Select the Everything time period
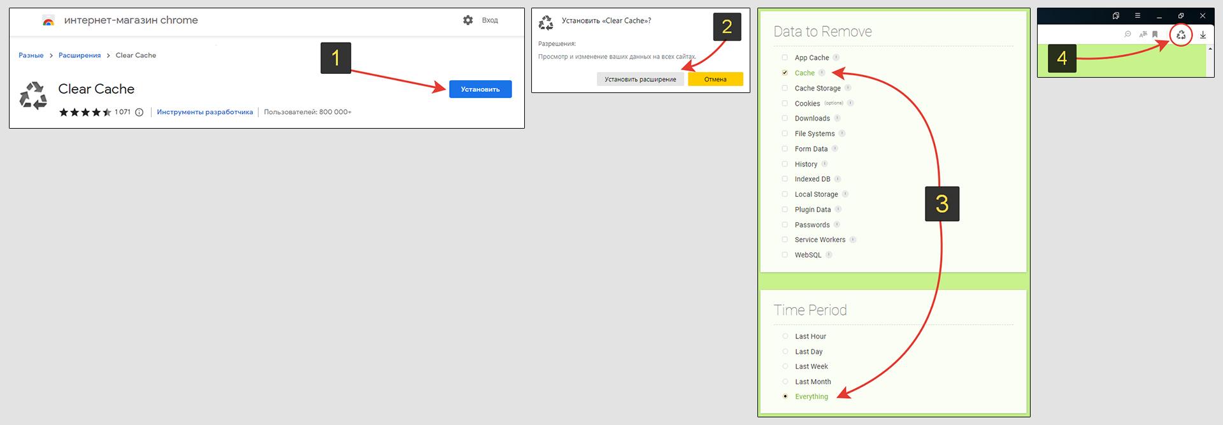 pyautogui.click(x=785, y=396)
